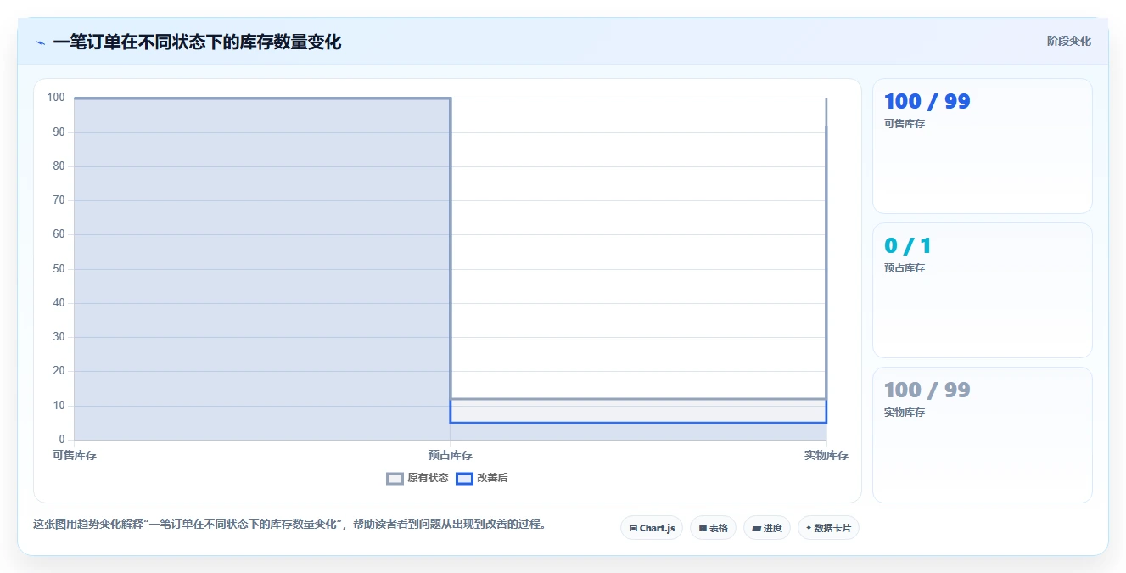Click the blue 改善后 line segment in chart
Image resolution: width=1126 pixels, height=573 pixels.
638,422
